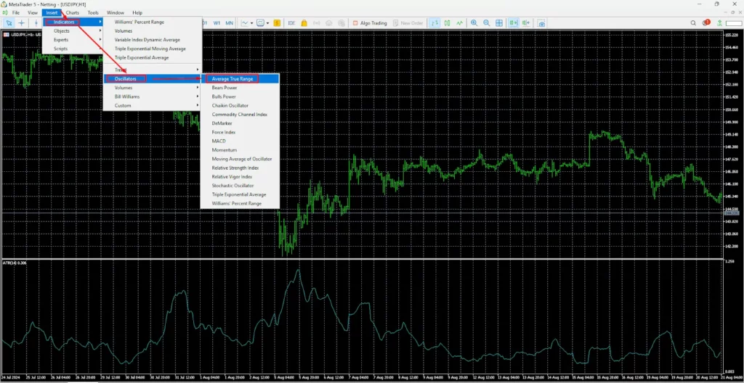Select Bears Power indicator
This screenshot has width=744, height=383.
240,88
